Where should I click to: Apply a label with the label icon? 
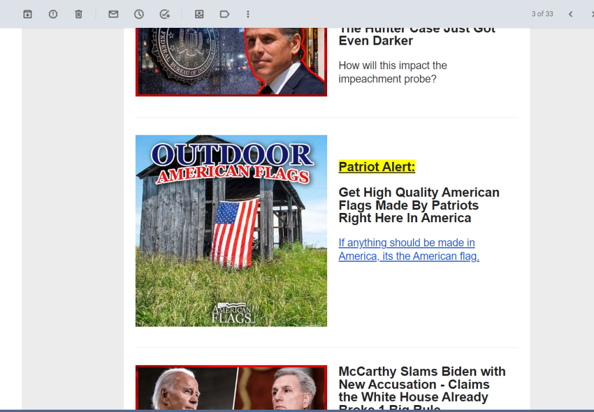224,15
